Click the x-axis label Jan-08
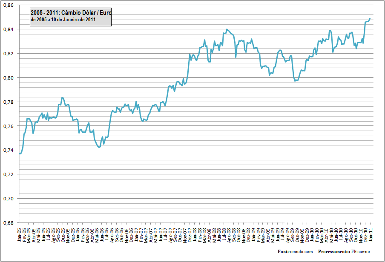Screen dimensions: 385x262 tap(195, 235)
